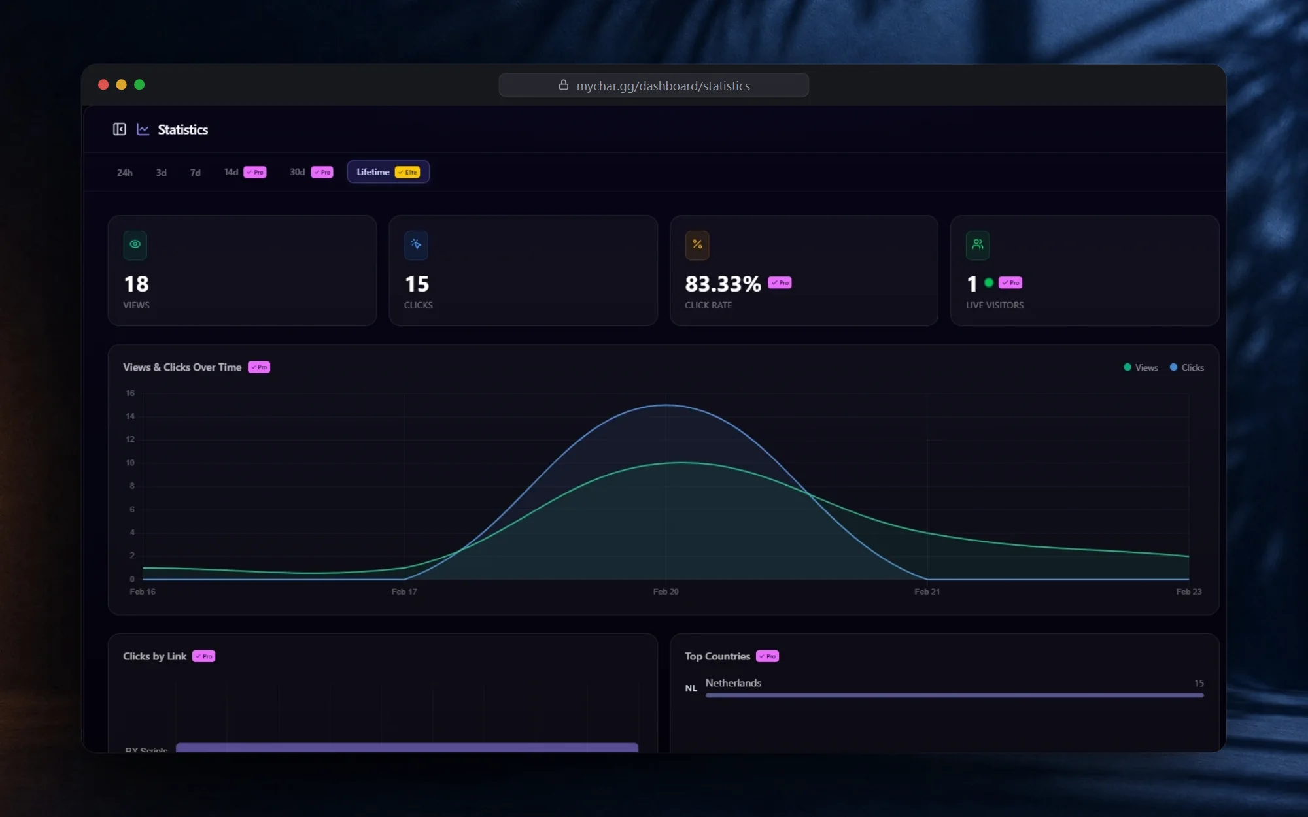Select the Lifetime Elite time range
The height and width of the screenshot is (817, 1308).
tap(388, 172)
